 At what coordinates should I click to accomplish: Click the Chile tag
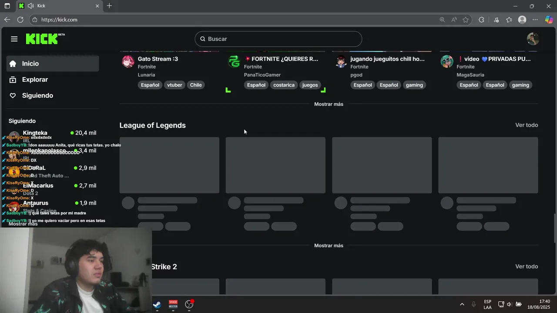tap(196, 85)
